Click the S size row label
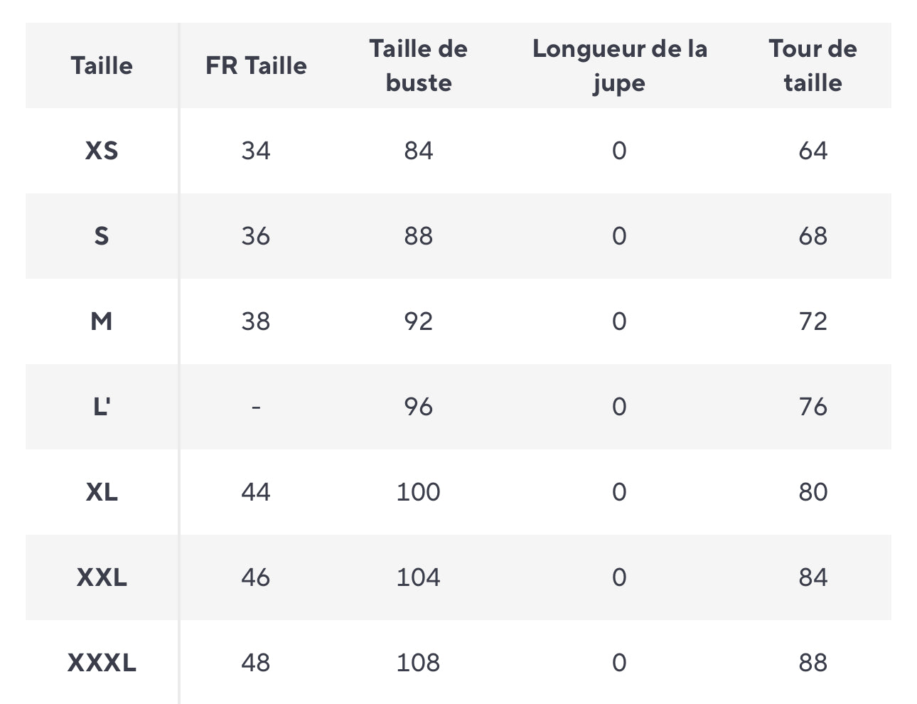 tap(102, 236)
